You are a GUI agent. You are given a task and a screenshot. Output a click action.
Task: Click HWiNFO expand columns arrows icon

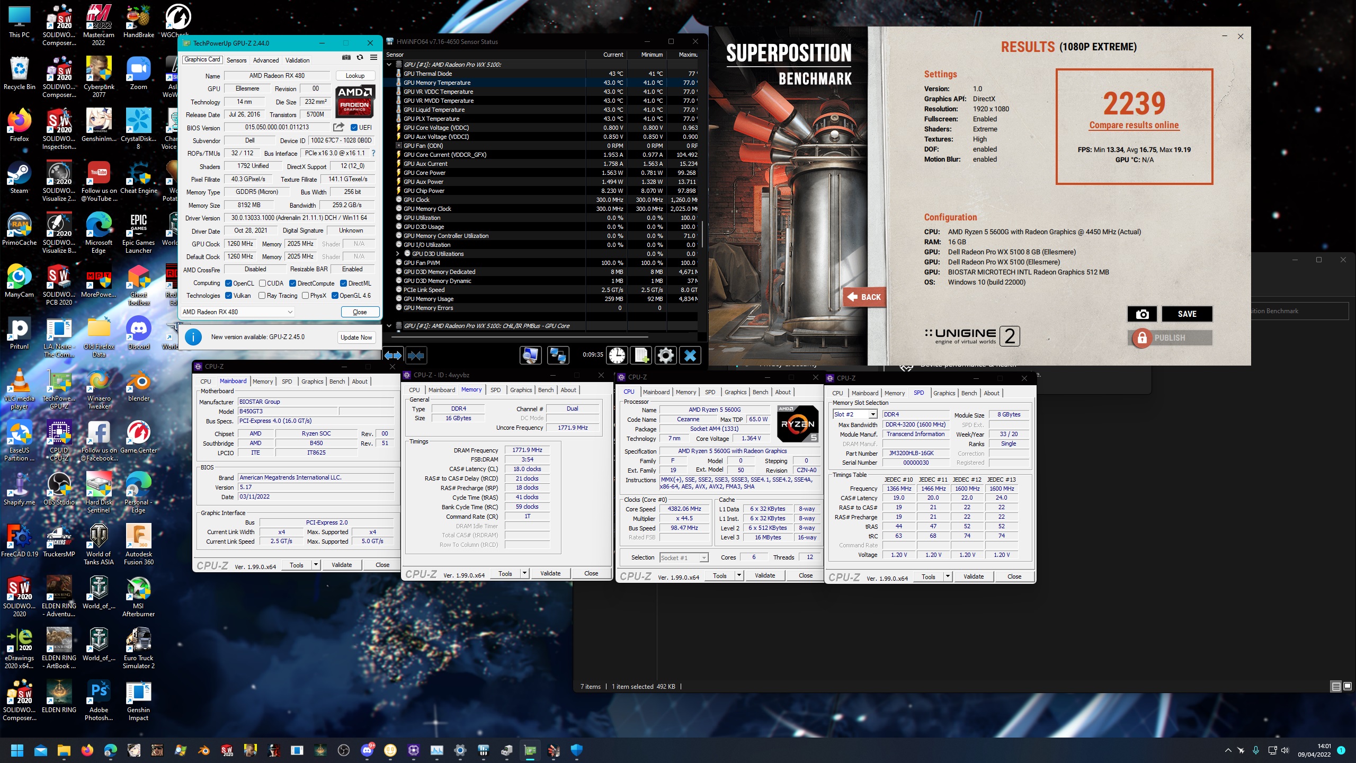(392, 356)
